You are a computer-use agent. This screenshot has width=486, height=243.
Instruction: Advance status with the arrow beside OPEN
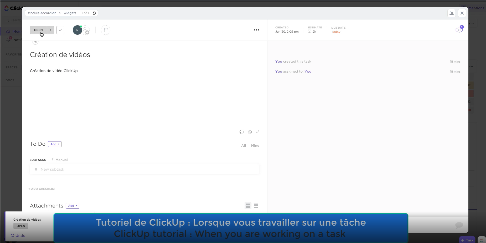click(50, 30)
